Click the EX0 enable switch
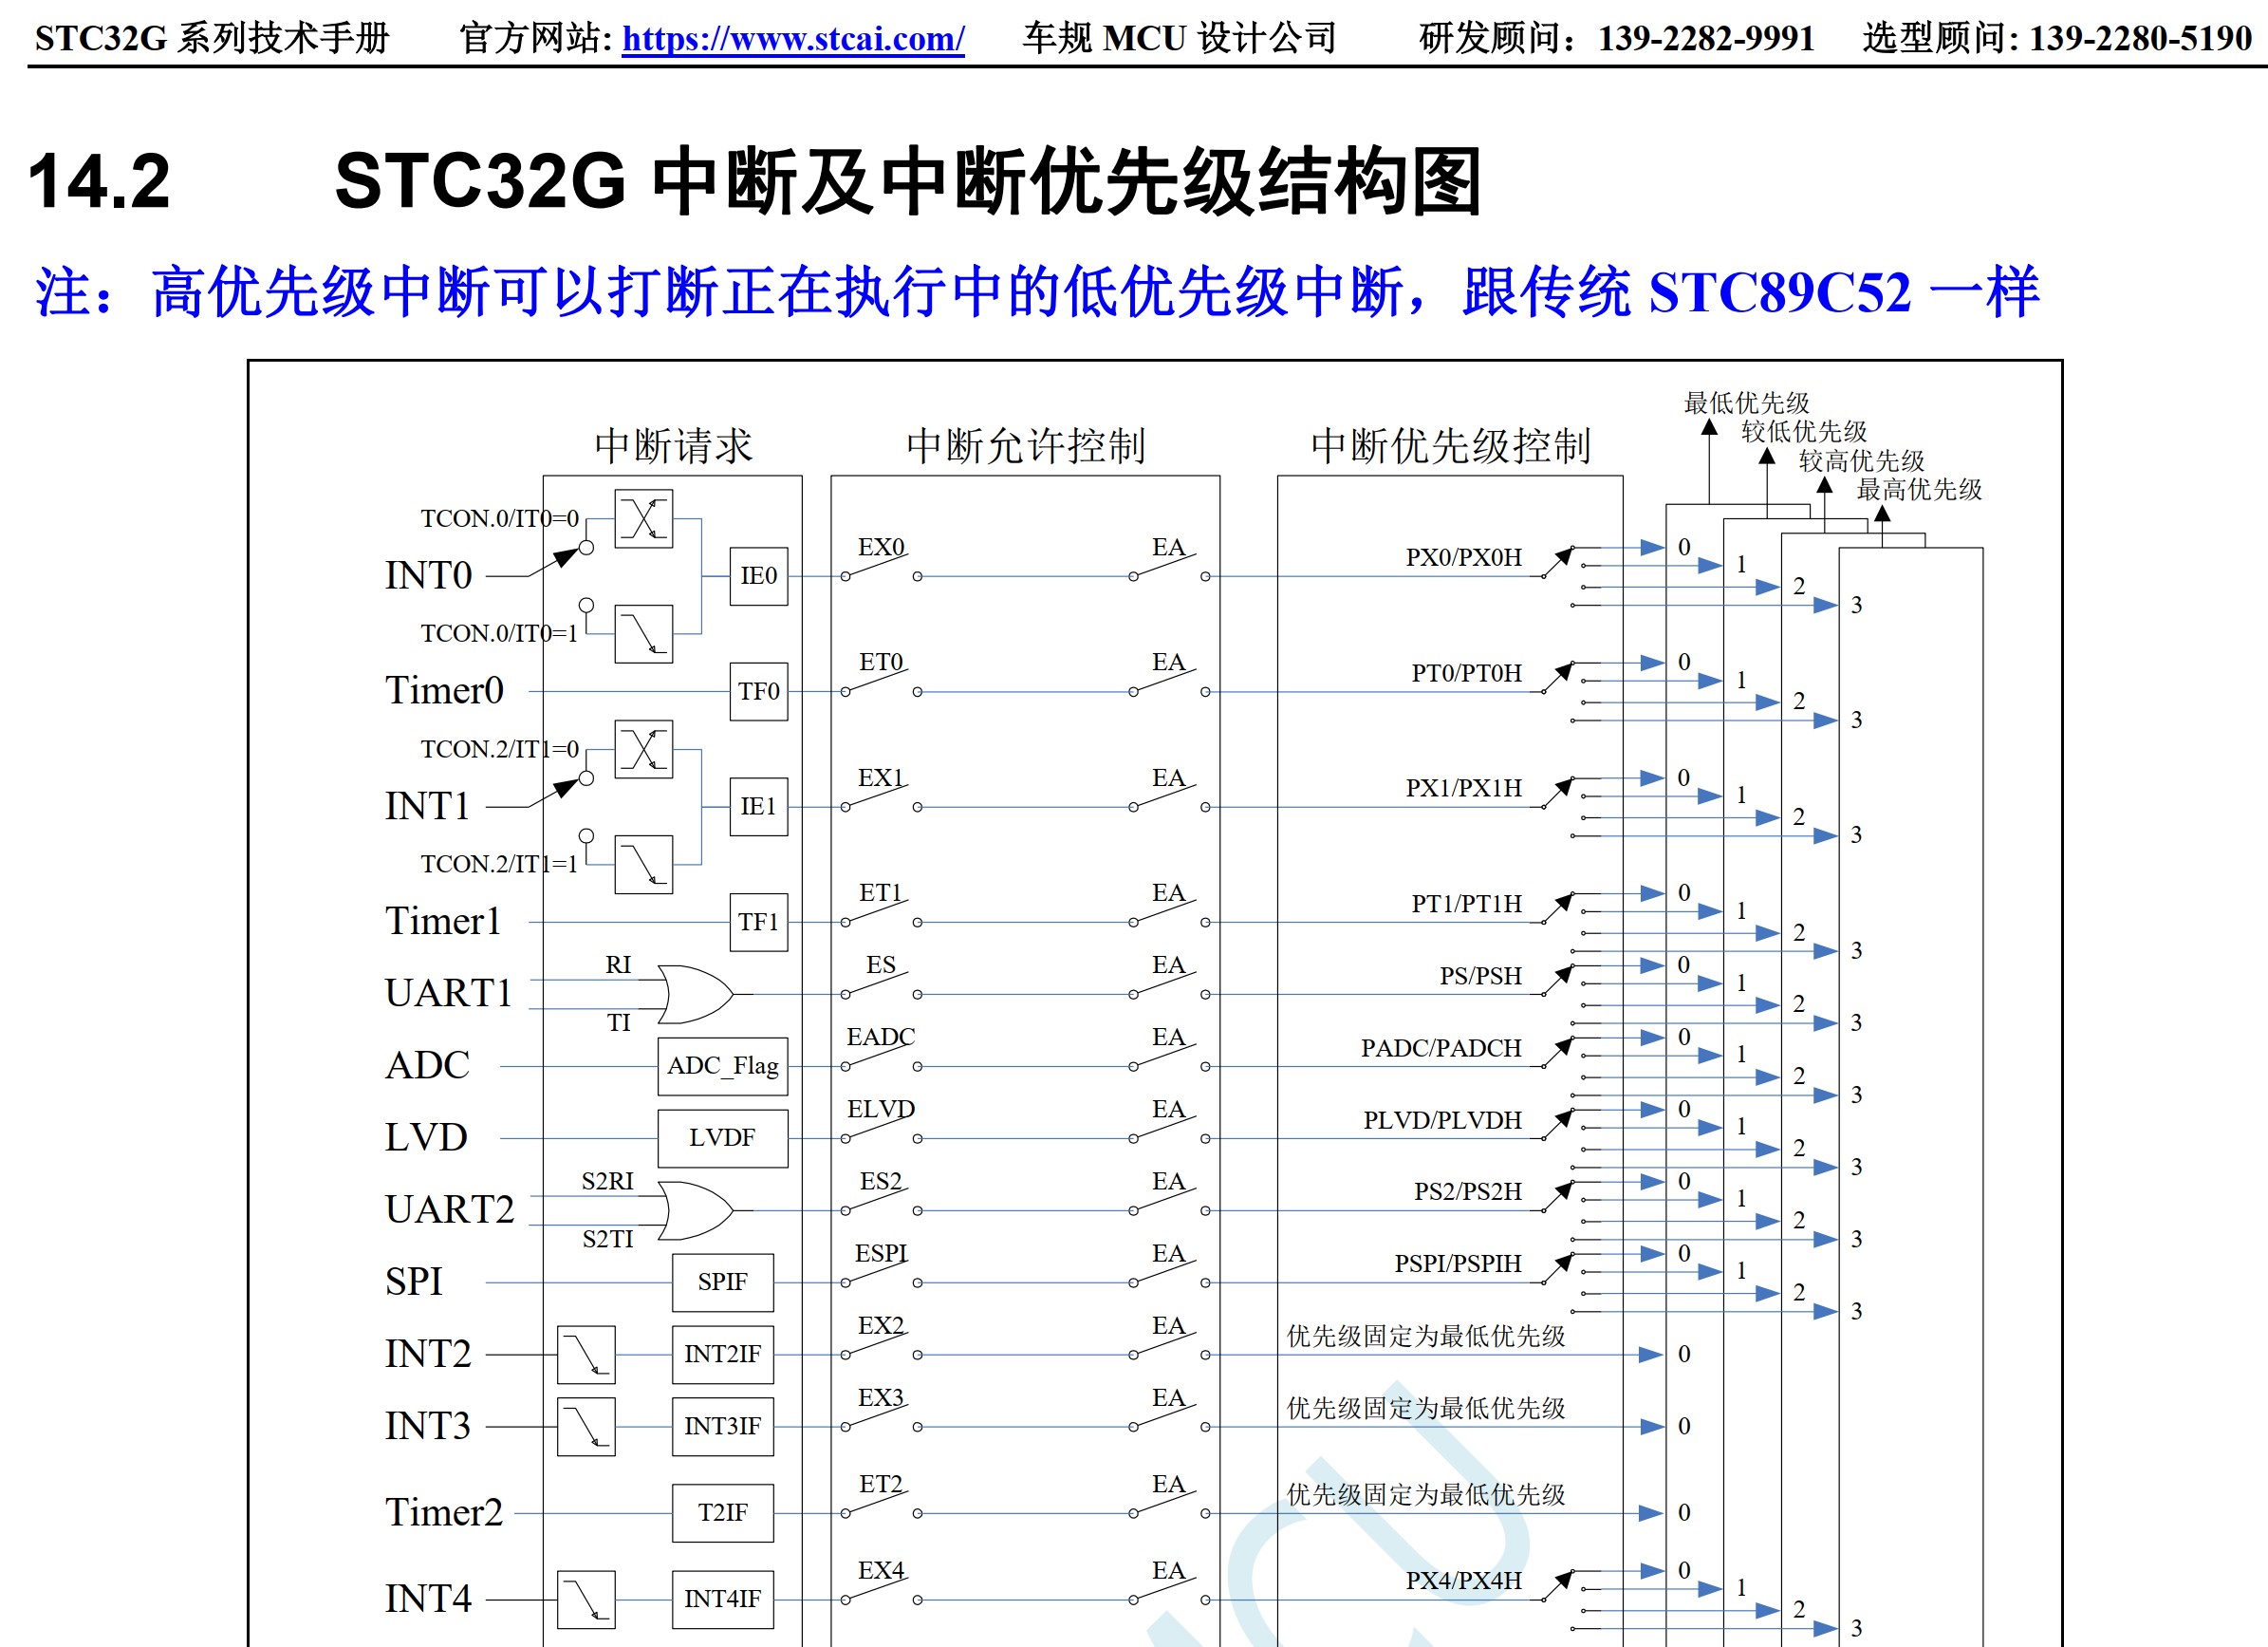 tap(880, 569)
